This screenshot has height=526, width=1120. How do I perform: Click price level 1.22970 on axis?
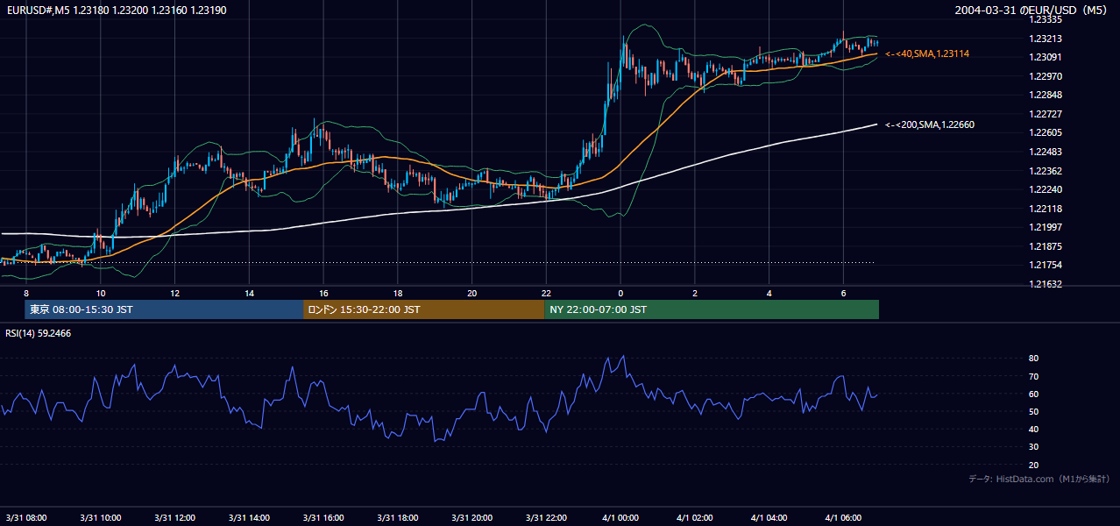[x=1046, y=76]
